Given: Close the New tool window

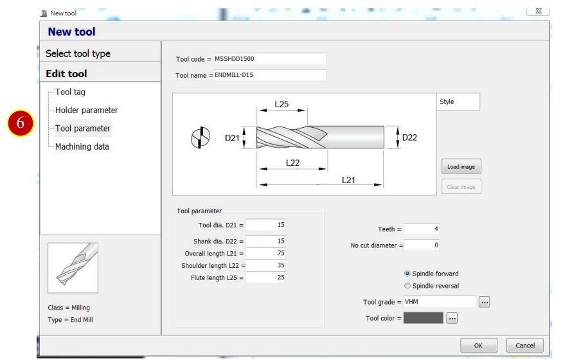Looking at the screenshot, I should tap(538, 12).
